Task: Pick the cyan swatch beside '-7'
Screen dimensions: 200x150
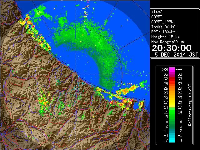Action: coord(172,140)
